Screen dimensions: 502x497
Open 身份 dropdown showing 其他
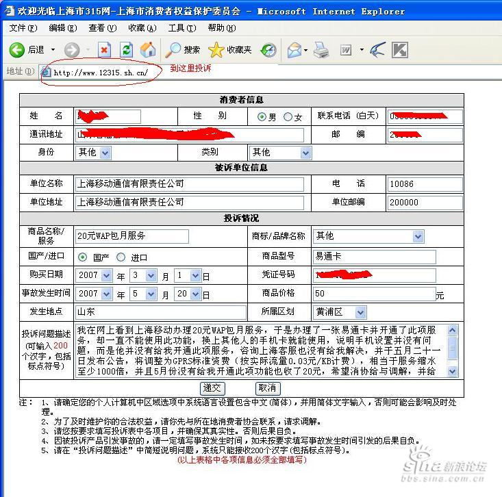click(93, 153)
